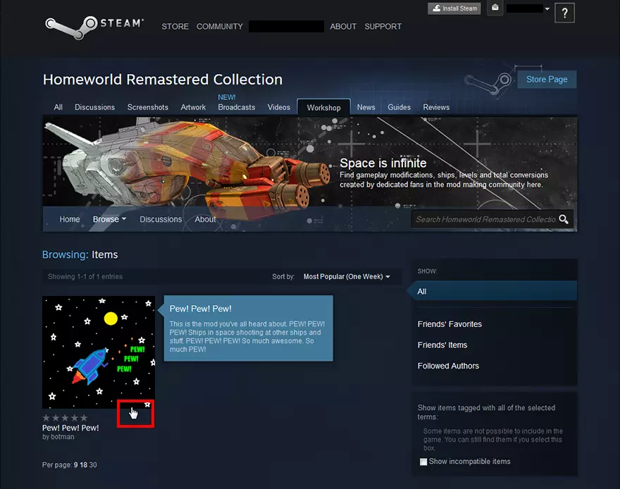Switch to the All hub tab
The width and height of the screenshot is (620, 489).
pyautogui.click(x=58, y=107)
